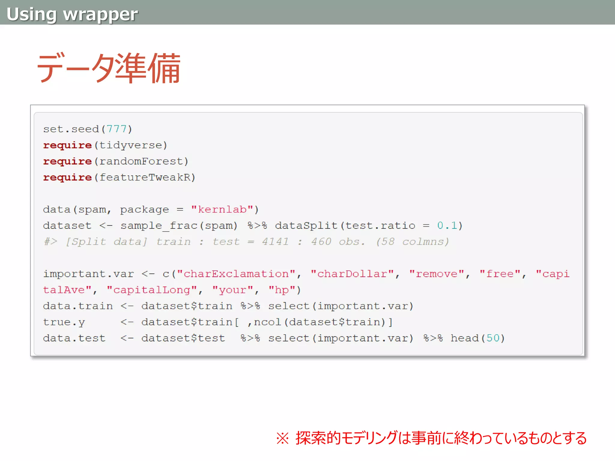Click the red Japanese footnote text
Image resolution: width=615 pixels, height=461 pixels.
click(x=431, y=438)
